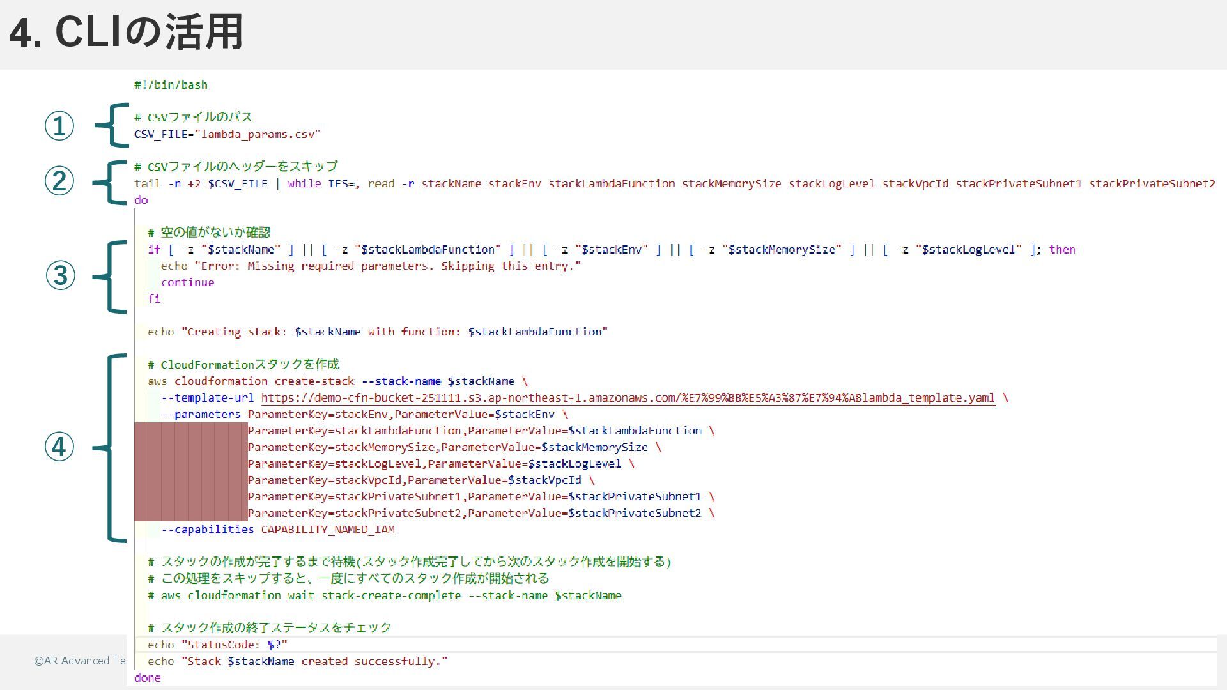Click the "continue" keyword in the if-block

click(187, 282)
